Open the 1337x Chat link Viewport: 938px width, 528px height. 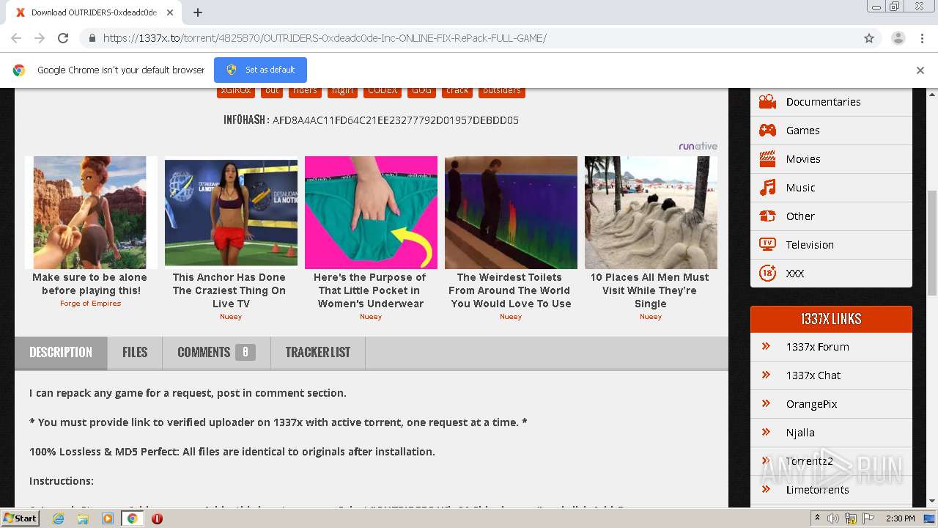coord(813,375)
